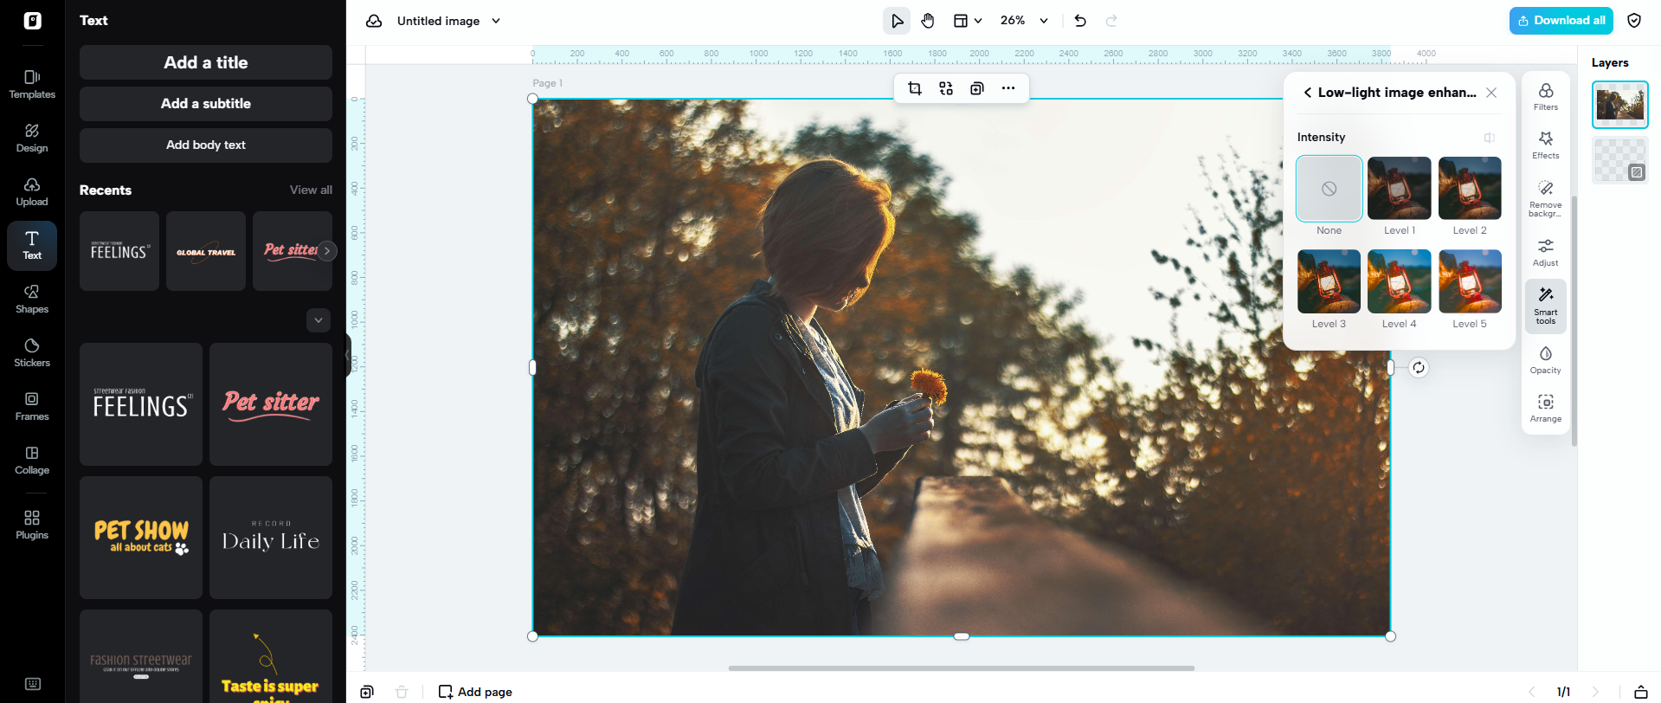Select None intensity option
Viewport: 1661px width, 703px height.
1329,189
